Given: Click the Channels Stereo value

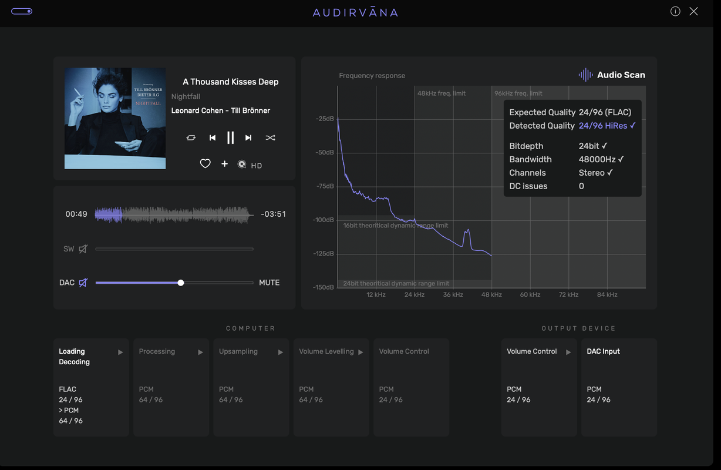Looking at the screenshot, I should pyautogui.click(x=596, y=173).
